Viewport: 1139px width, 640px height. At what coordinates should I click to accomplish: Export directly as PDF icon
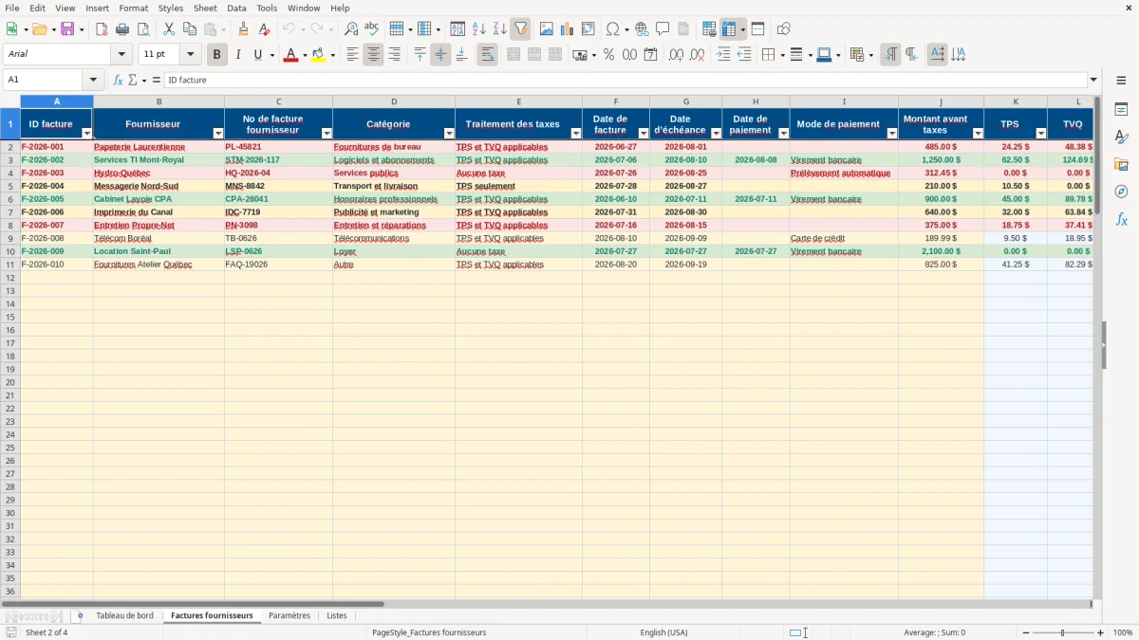click(x=102, y=29)
